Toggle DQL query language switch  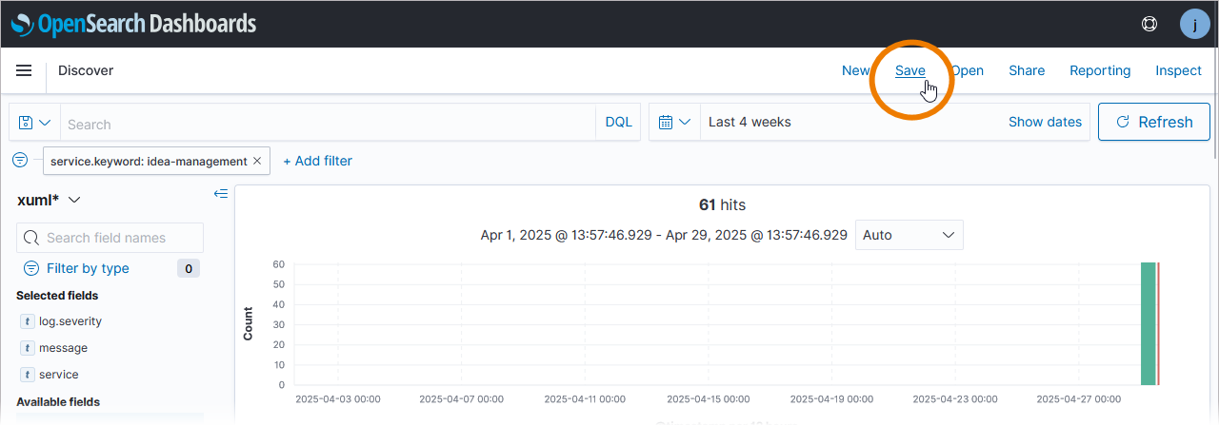coord(618,122)
